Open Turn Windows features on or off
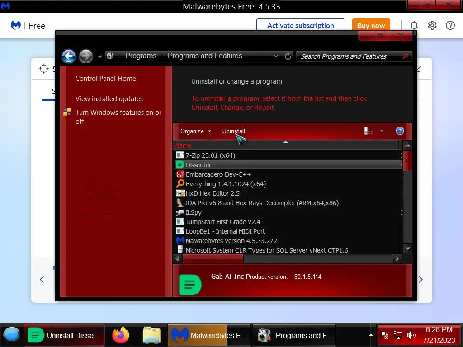This screenshot has height=347, width=463. click(x=118, y=117)
